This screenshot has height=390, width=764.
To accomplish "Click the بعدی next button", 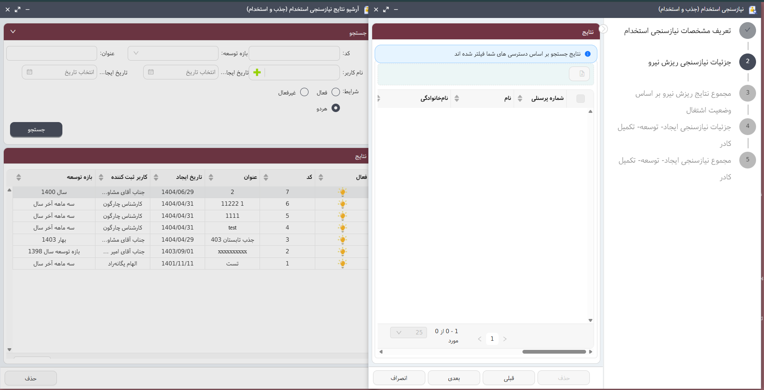I will [454, 378].
